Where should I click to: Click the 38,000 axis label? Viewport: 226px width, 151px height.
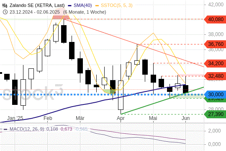click(216, 34)
